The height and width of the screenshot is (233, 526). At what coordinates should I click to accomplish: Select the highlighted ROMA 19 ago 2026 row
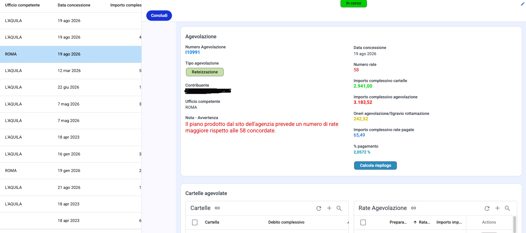[x=71, y=54]
